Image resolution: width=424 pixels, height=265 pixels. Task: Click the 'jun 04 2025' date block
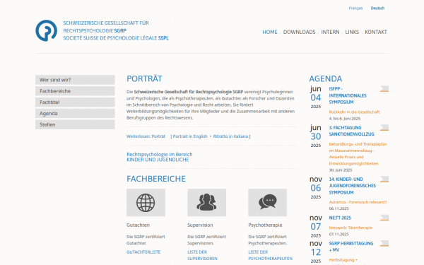(316, 97)
